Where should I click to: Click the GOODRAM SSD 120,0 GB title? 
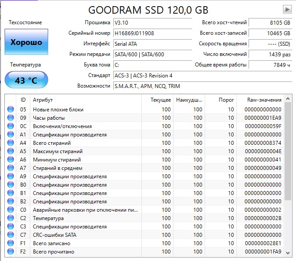click(148, 10)
